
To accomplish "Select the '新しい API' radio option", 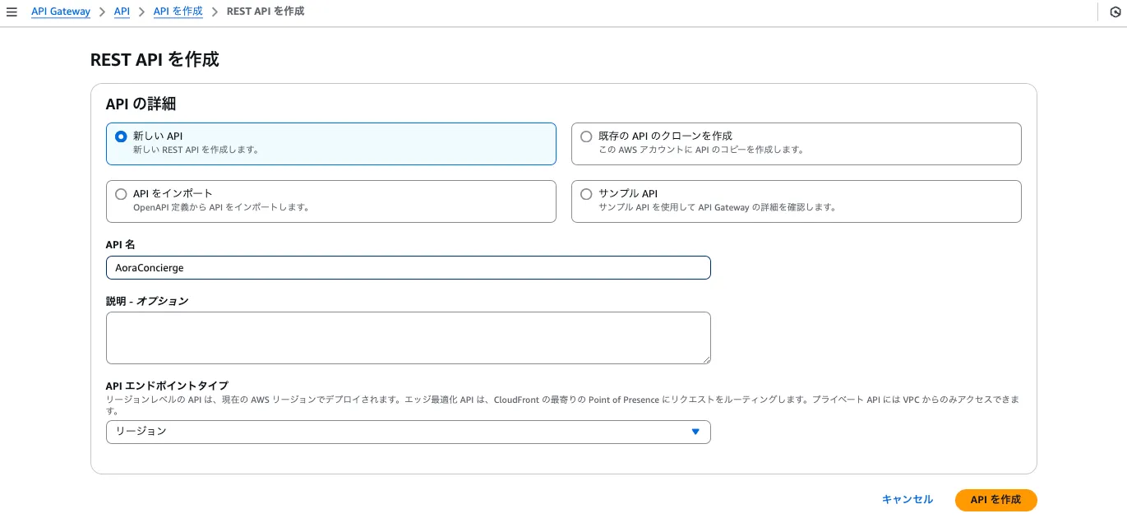I will [x=121, y=136].
